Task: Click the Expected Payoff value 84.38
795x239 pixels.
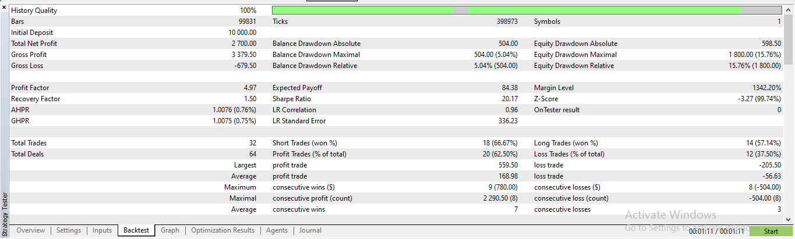Action: [509, 88]
